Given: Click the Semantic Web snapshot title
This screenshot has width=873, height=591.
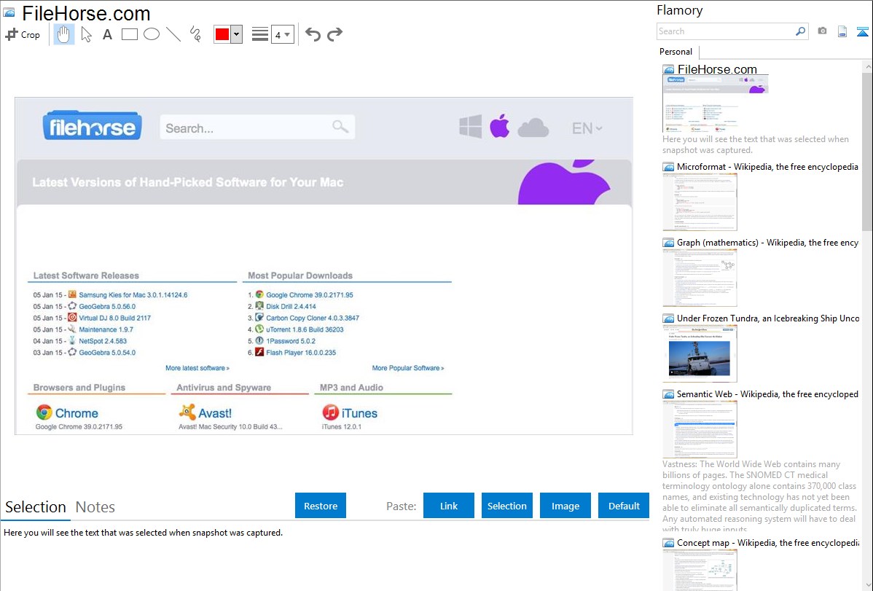Looking at the screenshot, I should point(767,394).
